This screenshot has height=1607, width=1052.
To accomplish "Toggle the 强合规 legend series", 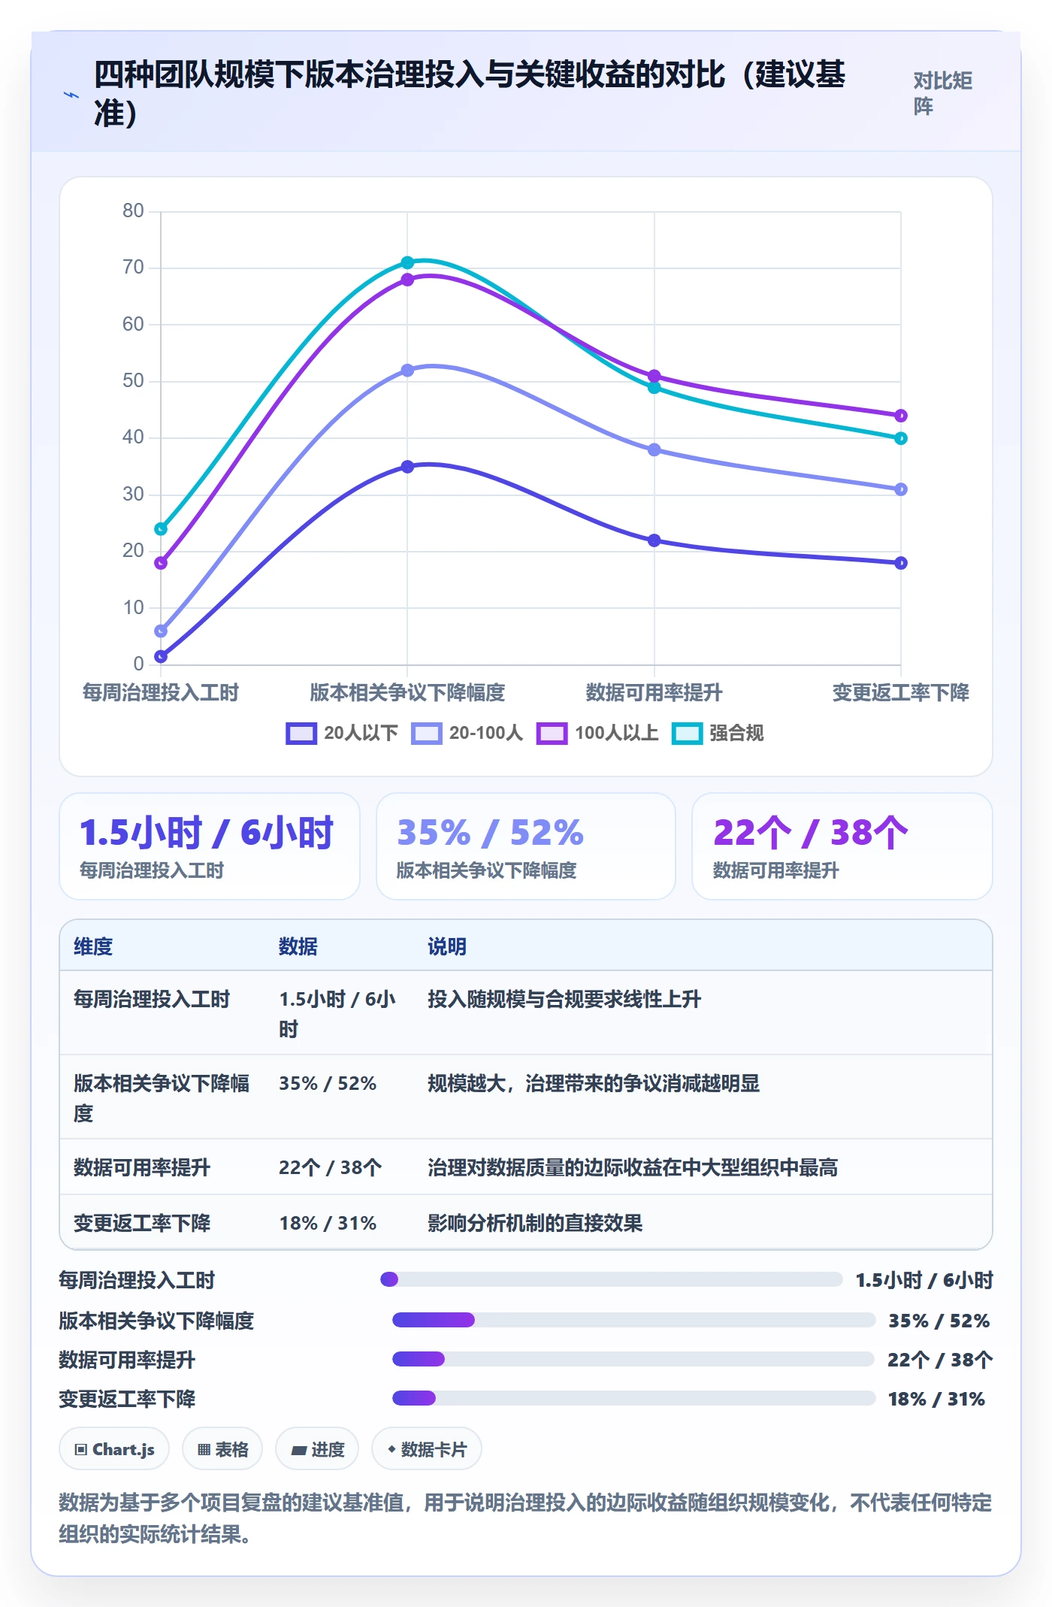I will tap(718, 733).
